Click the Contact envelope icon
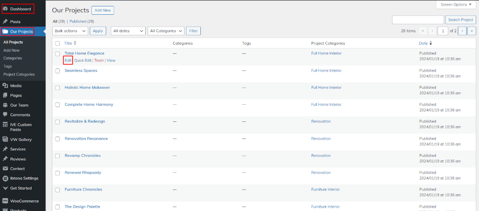 (x=5, y=169)
